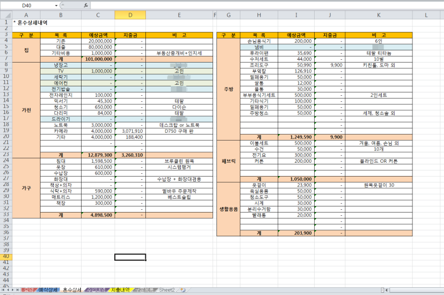
Task: Click the 부동산중개비+인지세 note cell
Action: tap(179, 53)
